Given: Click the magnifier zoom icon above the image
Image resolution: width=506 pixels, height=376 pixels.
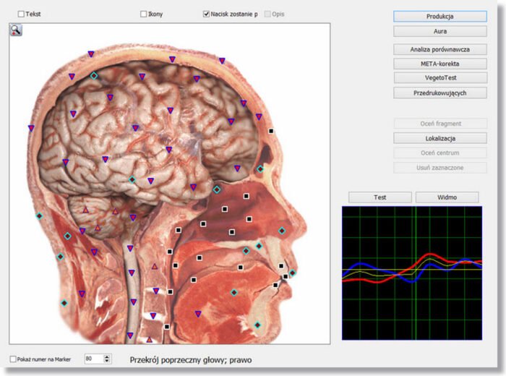Looking at the screenshot, I should (16, 30).
